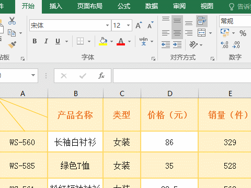The image size is (251, 188).
Task: Click the formula bar Cancel X
Action: (64, 76)
